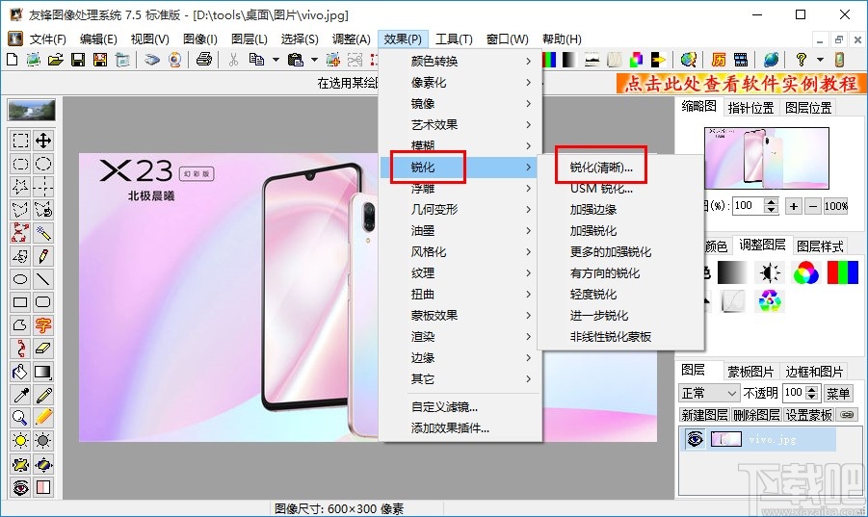Image resolution: width=868 pixels, height=517 pixels.
Task: Click the scanner import icon
Action: pos(152,59)
